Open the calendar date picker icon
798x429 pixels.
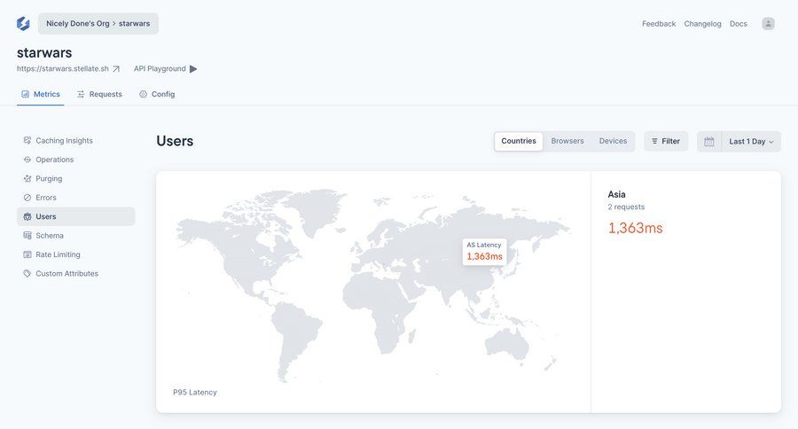pos(709,142)
